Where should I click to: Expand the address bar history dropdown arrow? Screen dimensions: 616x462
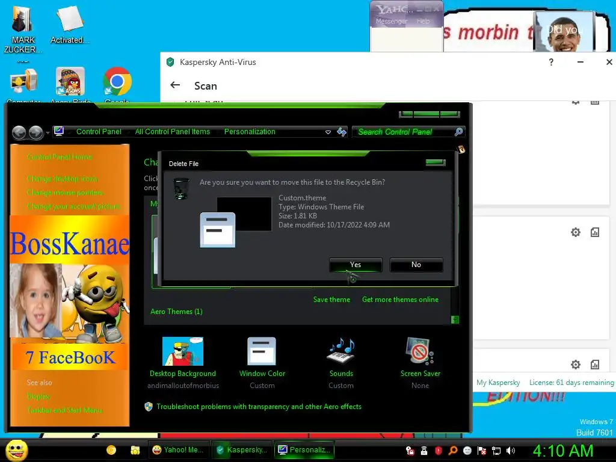[328, 132]
